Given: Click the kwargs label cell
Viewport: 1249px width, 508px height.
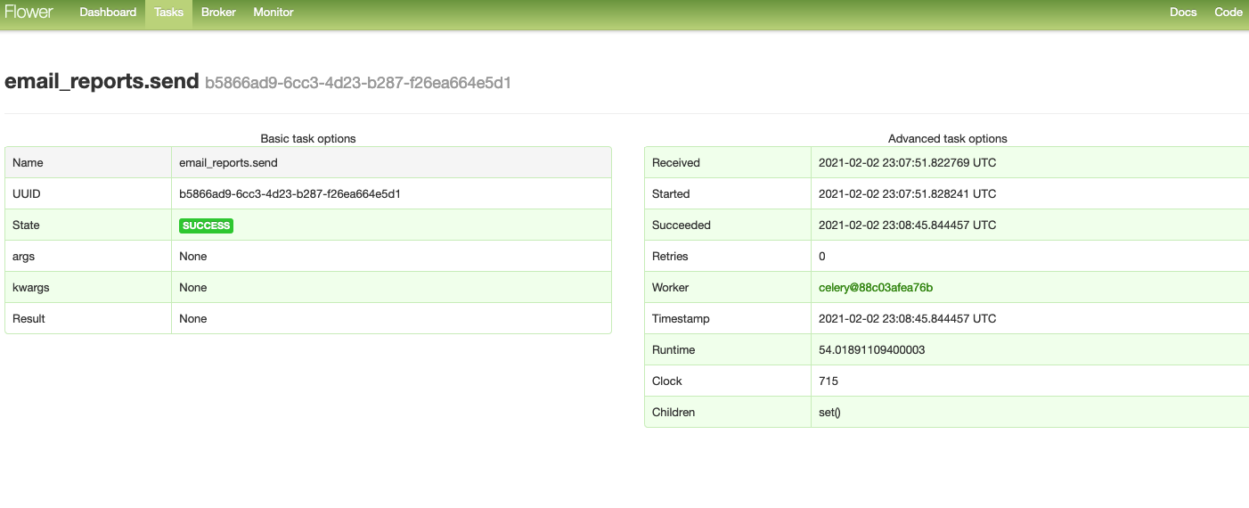Looking at the screenshot, I should (88, 288).
